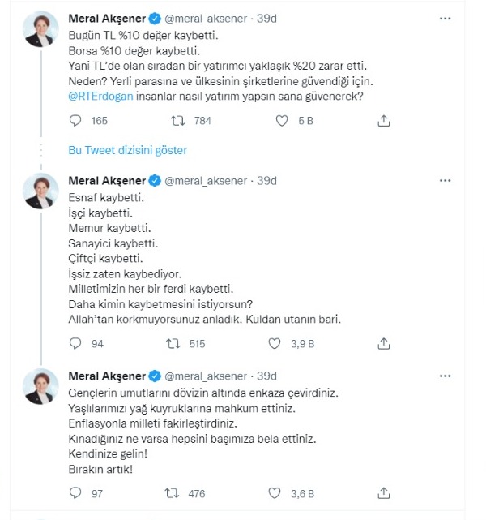
Task: Open more options on the first tweet
Action: [x=445, y=19]
